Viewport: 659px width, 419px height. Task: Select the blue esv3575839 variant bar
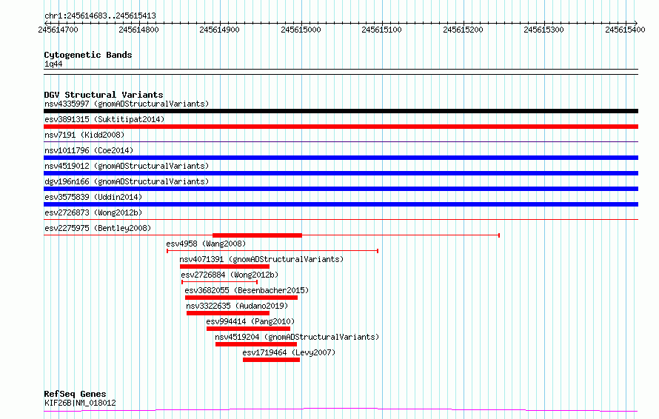[341, 204]
